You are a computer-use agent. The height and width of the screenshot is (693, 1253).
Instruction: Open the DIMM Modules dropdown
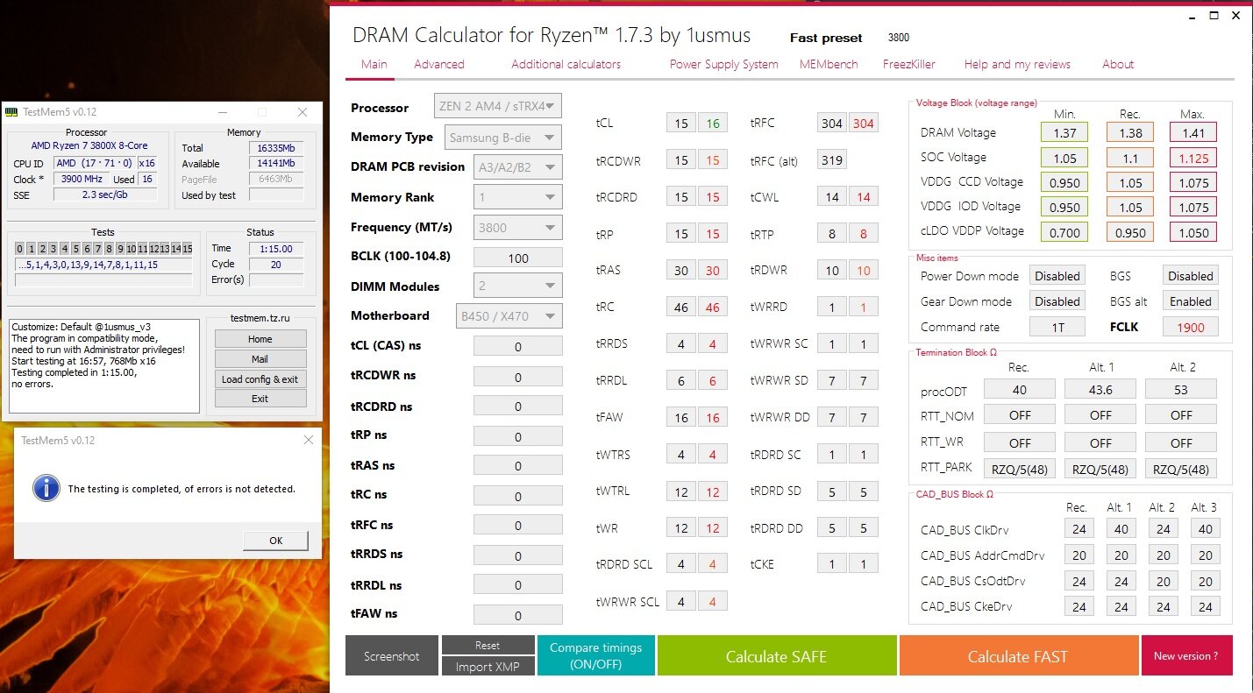[x=517, y=286]
